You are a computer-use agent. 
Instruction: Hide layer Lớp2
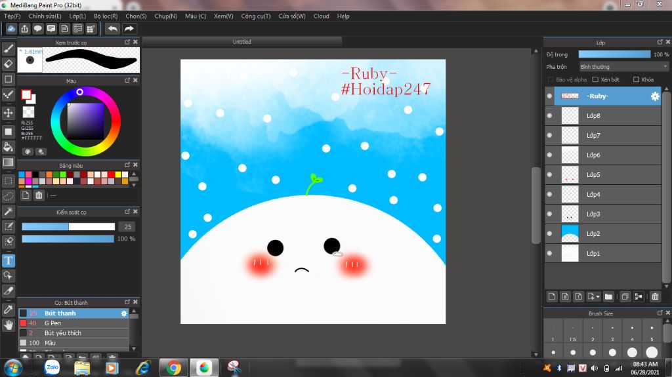coord(549,233)
